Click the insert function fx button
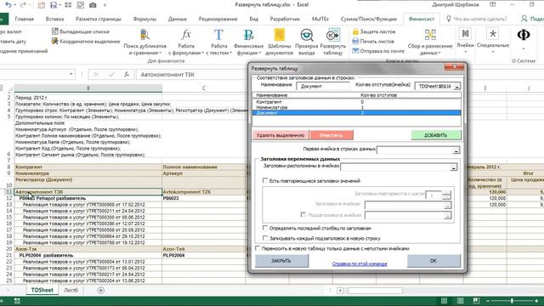Screen dimensions: 544x306 127,75
